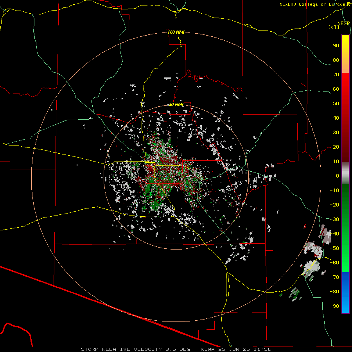Click the "25 JUN 25 11:58" timestamp

245,349
